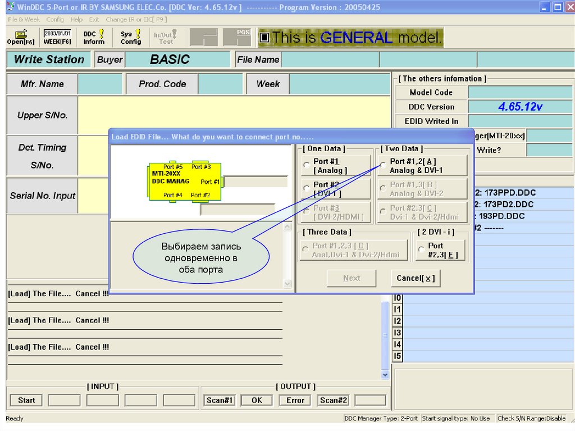The width and height of the screenshot is (575, 431).
Task: Click the WEEK[F6] calendar icon
Action: click(x=57, y=37)
